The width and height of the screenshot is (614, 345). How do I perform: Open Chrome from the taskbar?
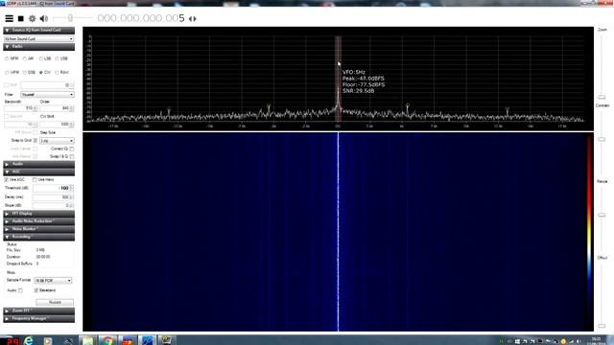[107, 341]
